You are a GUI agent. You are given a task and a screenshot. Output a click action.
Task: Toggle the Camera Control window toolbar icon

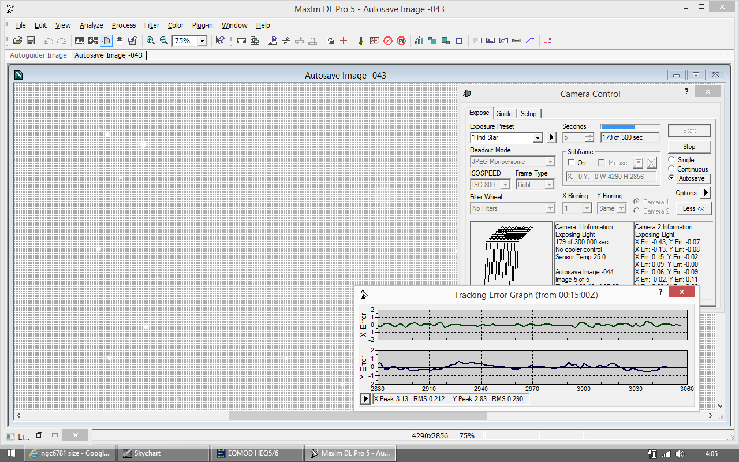pyautogui.click(x=106, y=40)
